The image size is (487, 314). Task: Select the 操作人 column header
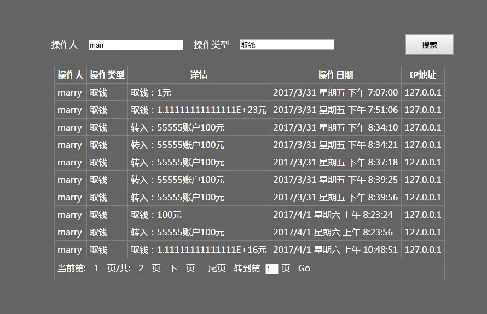[x=71, y=75]
